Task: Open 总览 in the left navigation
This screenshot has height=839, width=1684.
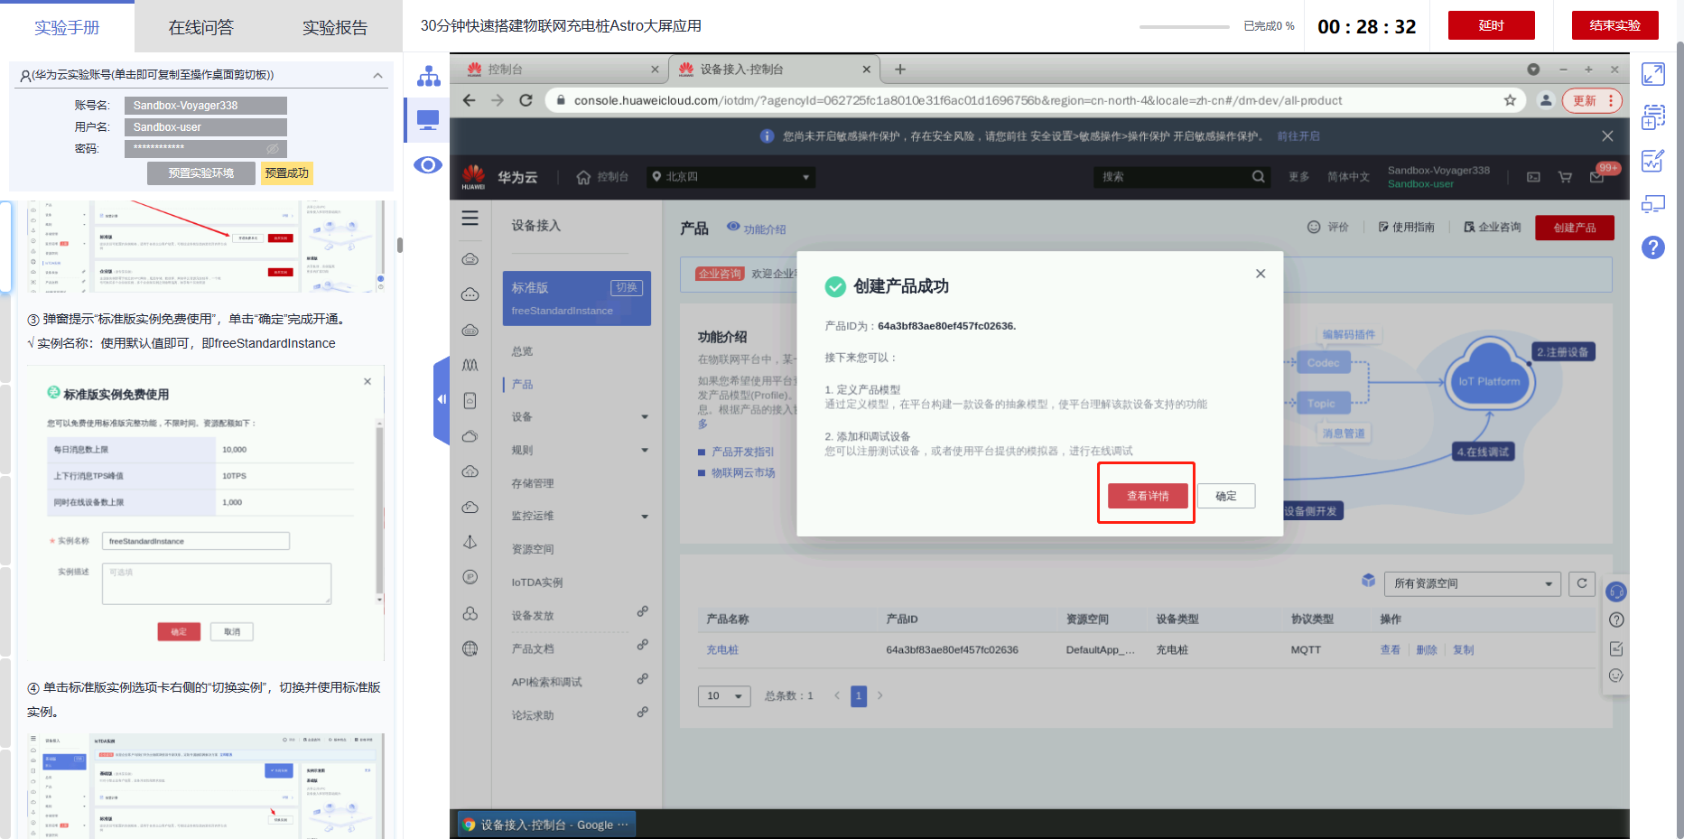Action: [x=522, y=351]
